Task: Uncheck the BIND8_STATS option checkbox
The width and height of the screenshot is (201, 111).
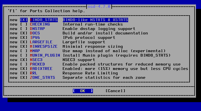Action: click(x=24, y=20)
